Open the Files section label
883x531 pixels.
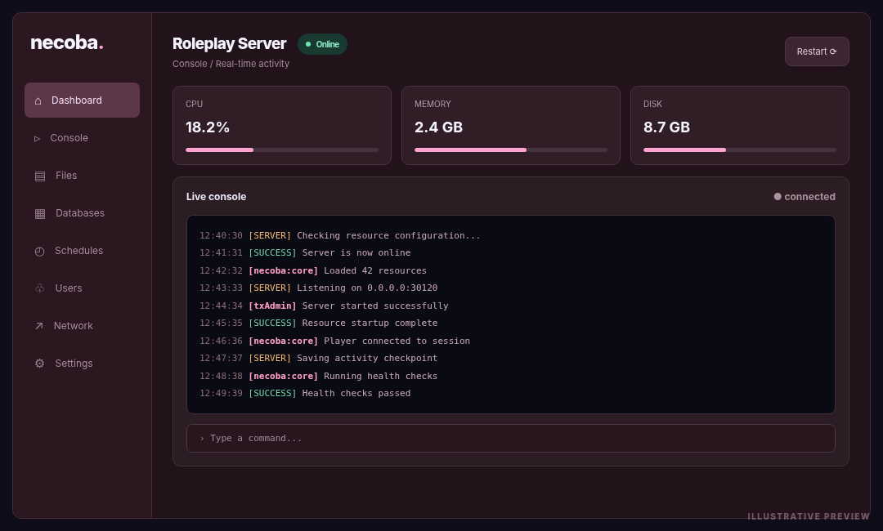point(66,176)
